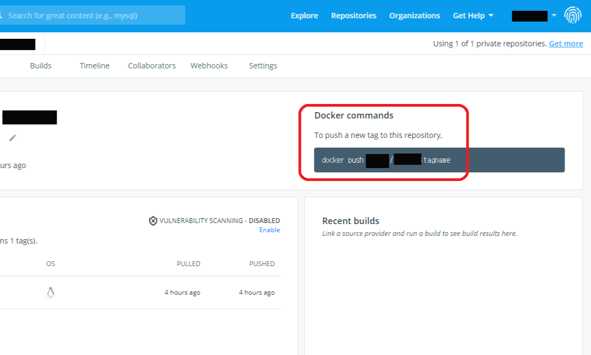The image size is (591, 355).
Task: Open the Explore page
Action: 304,16
